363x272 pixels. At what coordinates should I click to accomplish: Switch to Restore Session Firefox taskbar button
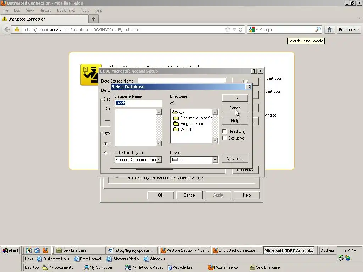click(x=184, y=250)
